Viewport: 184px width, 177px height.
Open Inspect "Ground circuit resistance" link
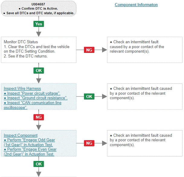point(36,98)
